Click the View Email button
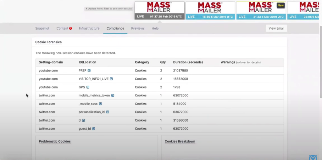 pyautogui.click(x=276, y=28)
